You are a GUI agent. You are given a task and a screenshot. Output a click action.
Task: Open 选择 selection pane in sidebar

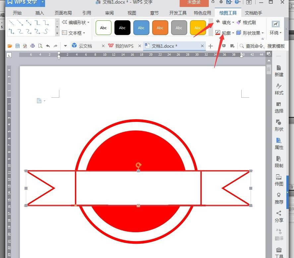[x=279, y=107]
